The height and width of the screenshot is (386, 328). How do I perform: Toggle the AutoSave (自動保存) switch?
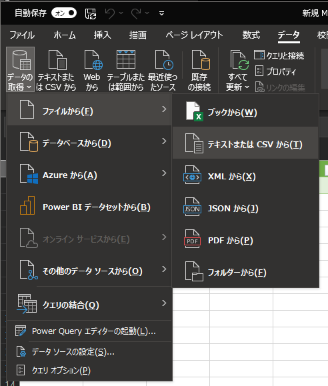(x=64, y=13)
